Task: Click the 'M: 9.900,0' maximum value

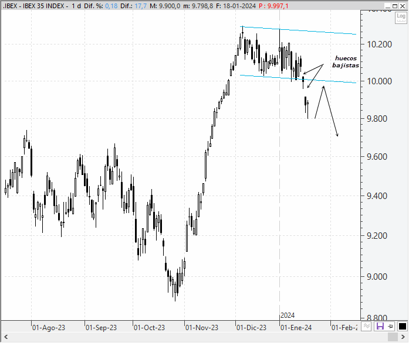Action: (165, 6)
